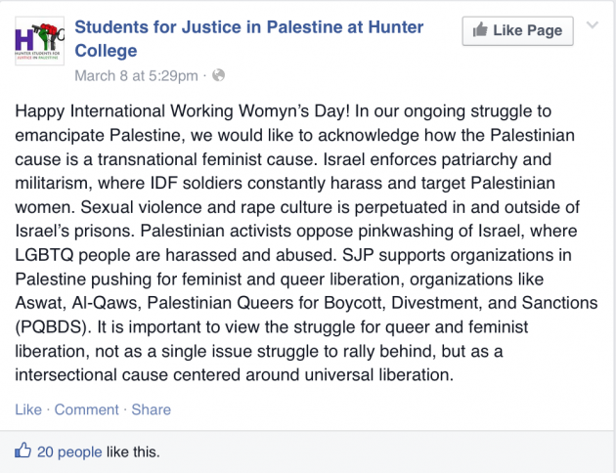Click the thumbs-up icon on Like Page
The image size is (616, 473).
(480, 30)
